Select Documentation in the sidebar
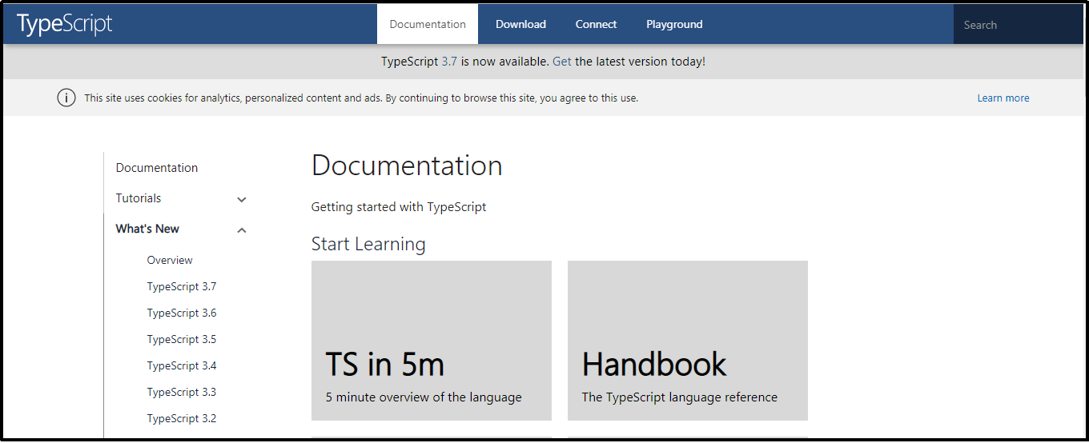The height and width of the screenshot is (443, 1089). (x=157, y=168)
